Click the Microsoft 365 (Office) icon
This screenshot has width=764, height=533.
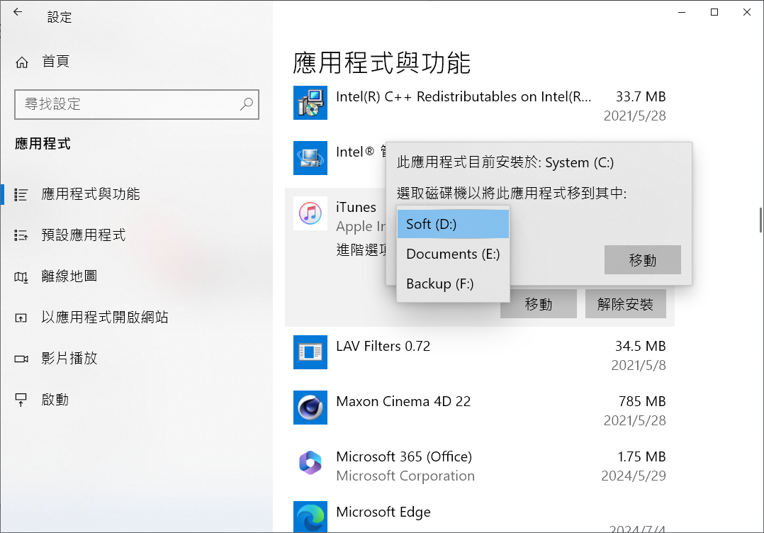[x=310, y=463]
